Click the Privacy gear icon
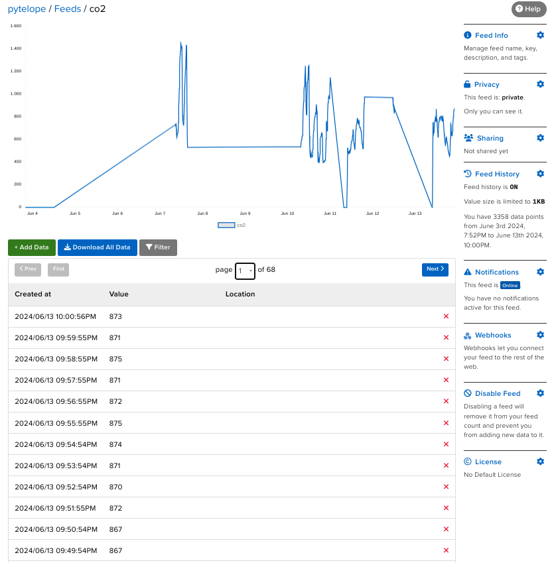Screen dimensions: 554x563 (540, 84)
